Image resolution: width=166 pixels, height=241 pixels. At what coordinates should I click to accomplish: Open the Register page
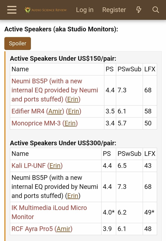(114, 10)
